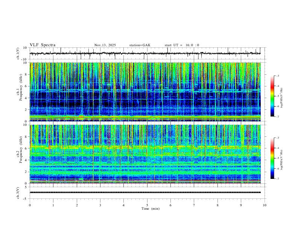Click time axis tick label "1"
The width and height of the screenshot is (298, 230).
tap(53, 205)
